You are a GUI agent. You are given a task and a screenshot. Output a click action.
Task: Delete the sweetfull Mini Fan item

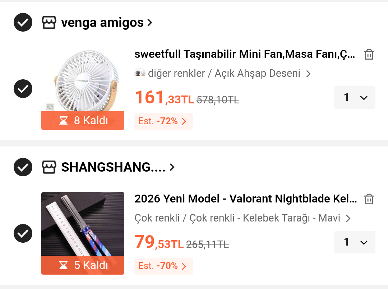(369, 54)
